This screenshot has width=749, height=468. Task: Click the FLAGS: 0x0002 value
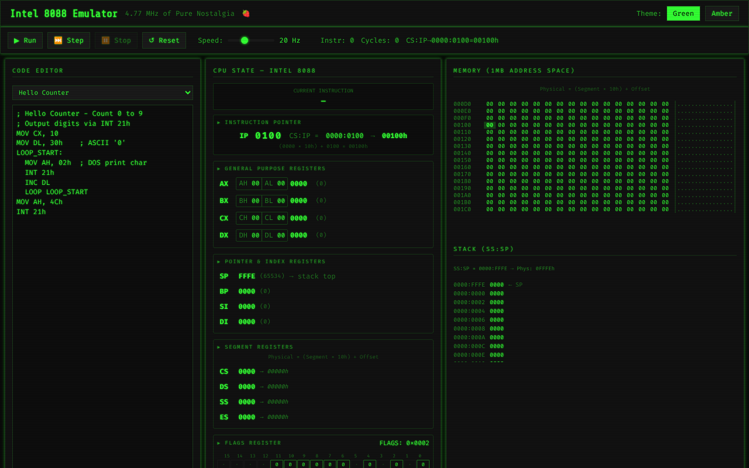(404, 443)
